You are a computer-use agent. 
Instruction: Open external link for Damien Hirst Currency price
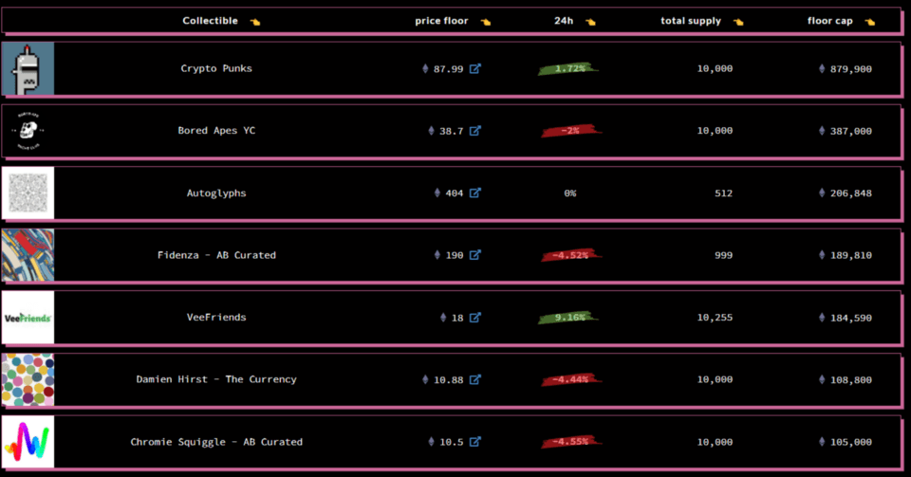pos(475,379)
